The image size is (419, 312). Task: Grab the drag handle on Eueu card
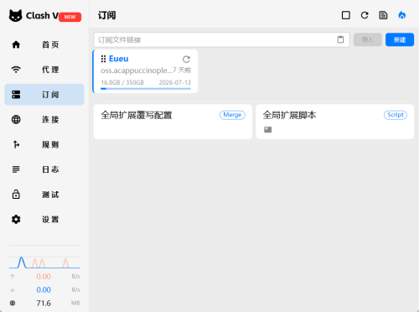coord(103,59)
